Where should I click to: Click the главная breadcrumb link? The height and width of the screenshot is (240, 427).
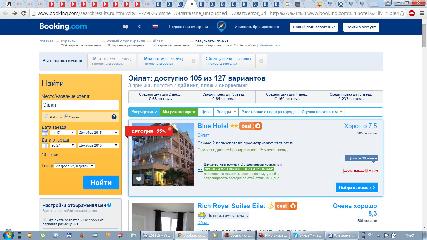pos(47,41)
